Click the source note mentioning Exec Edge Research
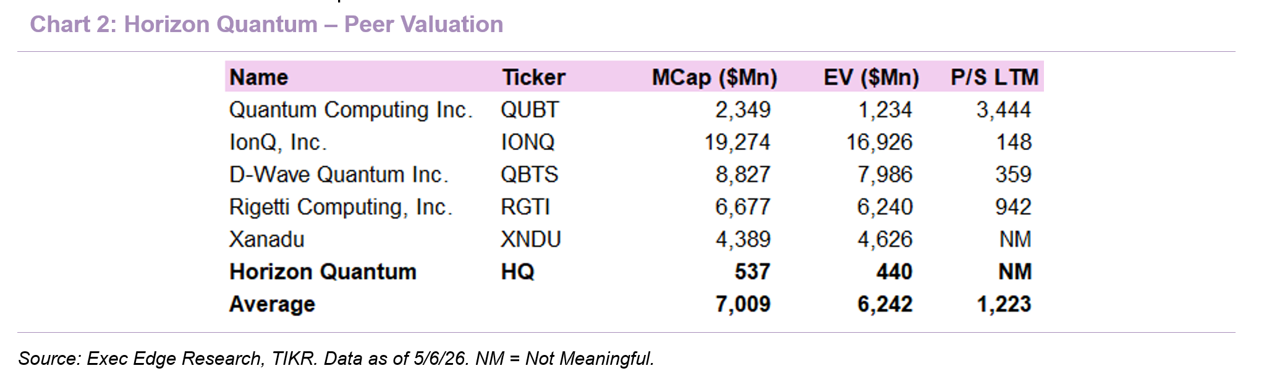This screenshot has width=1264, height=384. 336,359
